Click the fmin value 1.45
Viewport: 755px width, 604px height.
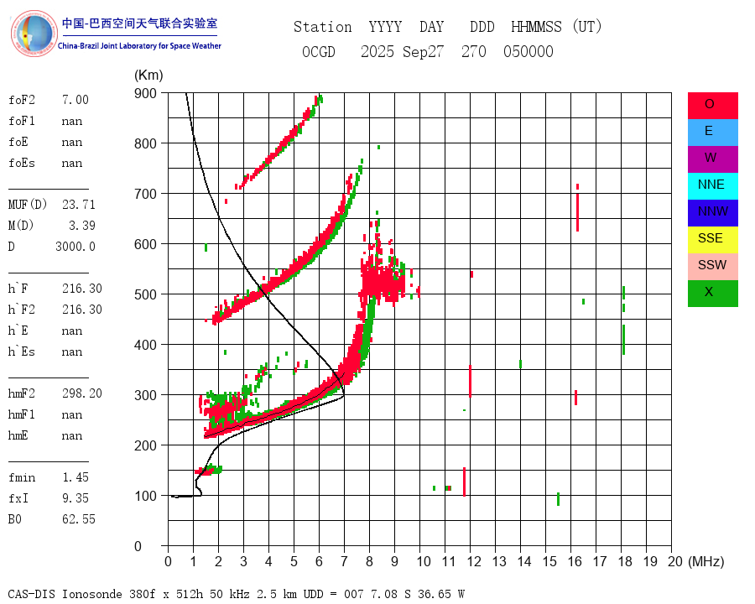(75, 477)
